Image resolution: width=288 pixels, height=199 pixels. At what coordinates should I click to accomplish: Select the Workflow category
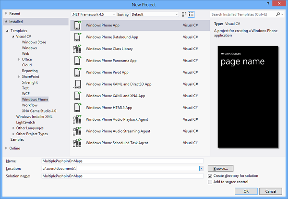[30, 105]
